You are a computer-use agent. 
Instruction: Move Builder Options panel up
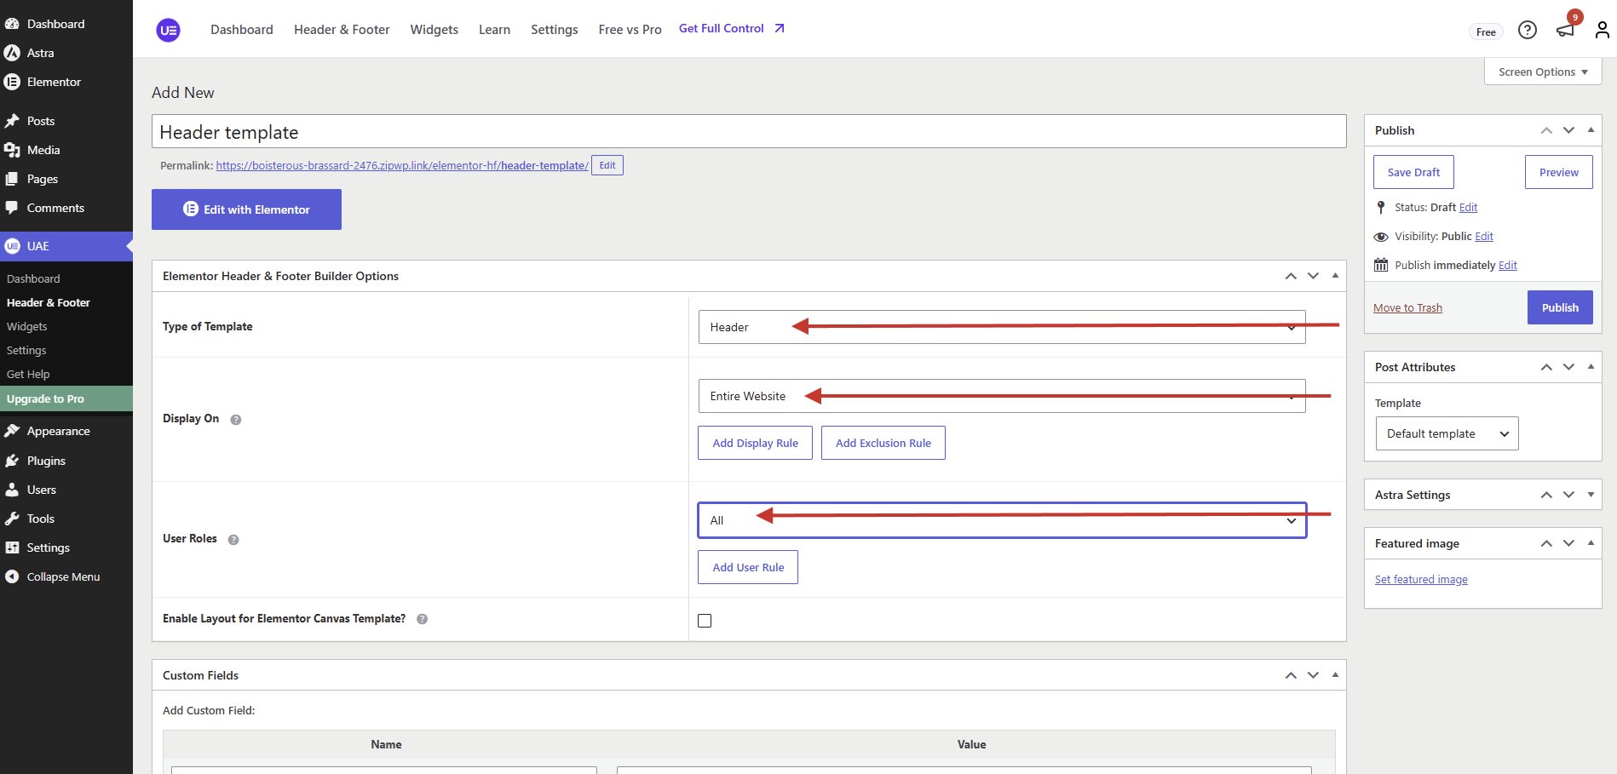coord(1291,276)
